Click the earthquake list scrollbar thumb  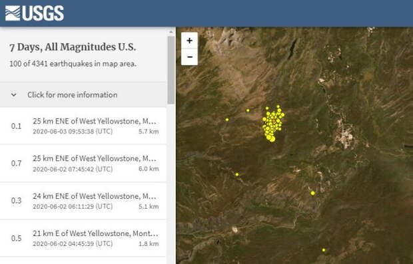(x=171, y=70)
